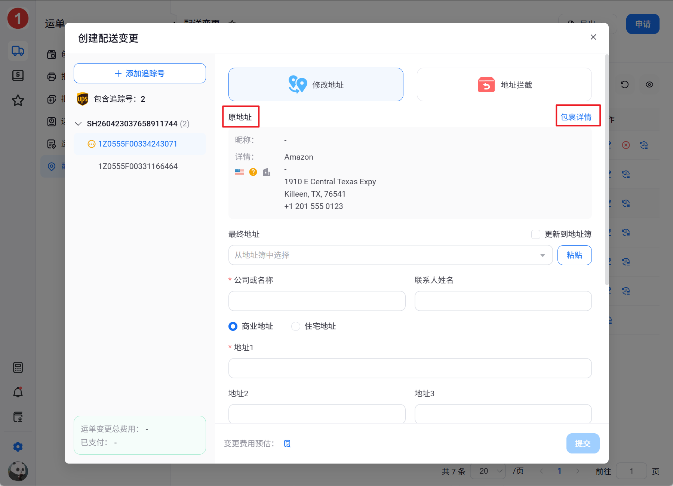
Task: Open the settings gear icon
Action: pos(18,447)
